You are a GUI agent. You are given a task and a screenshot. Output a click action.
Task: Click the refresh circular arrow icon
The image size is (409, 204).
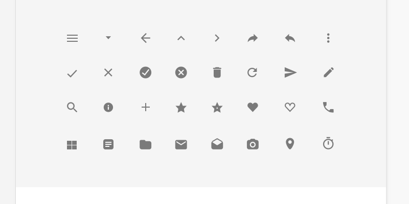(252, 72)
